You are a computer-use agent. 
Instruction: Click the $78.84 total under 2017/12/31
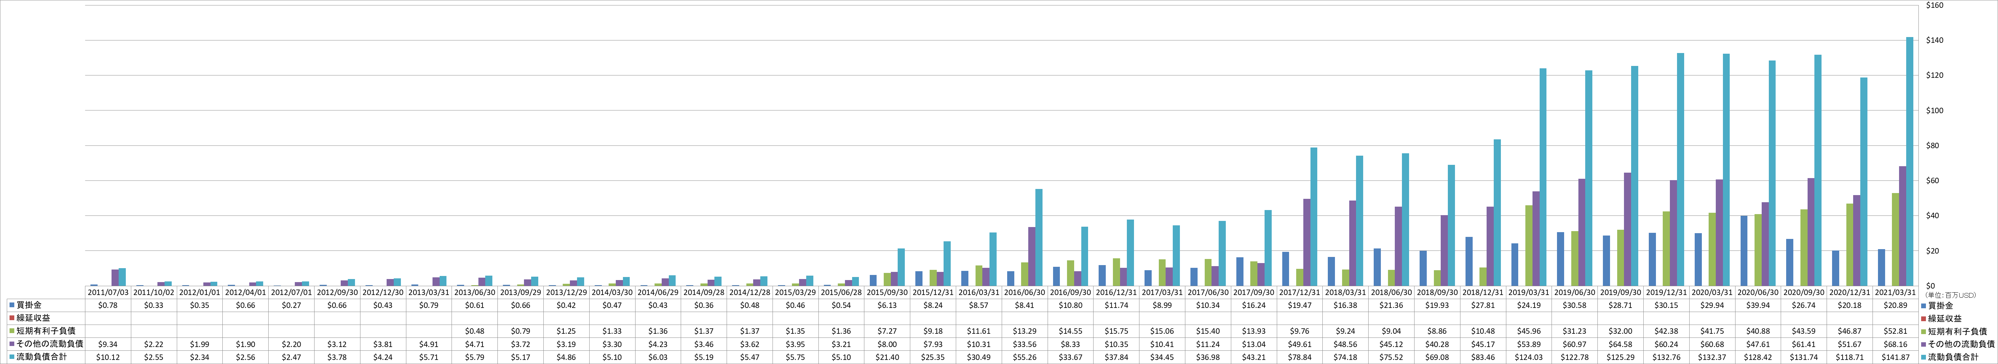pyautogui.click(x=1301, y=356)
